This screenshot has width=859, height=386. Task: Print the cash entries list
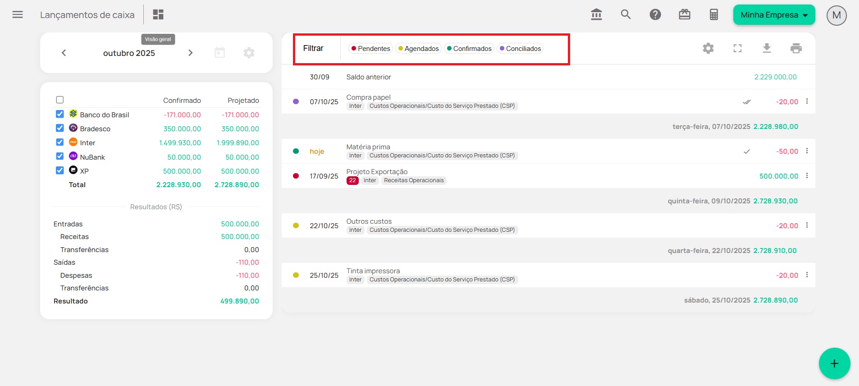coord(796,48)
